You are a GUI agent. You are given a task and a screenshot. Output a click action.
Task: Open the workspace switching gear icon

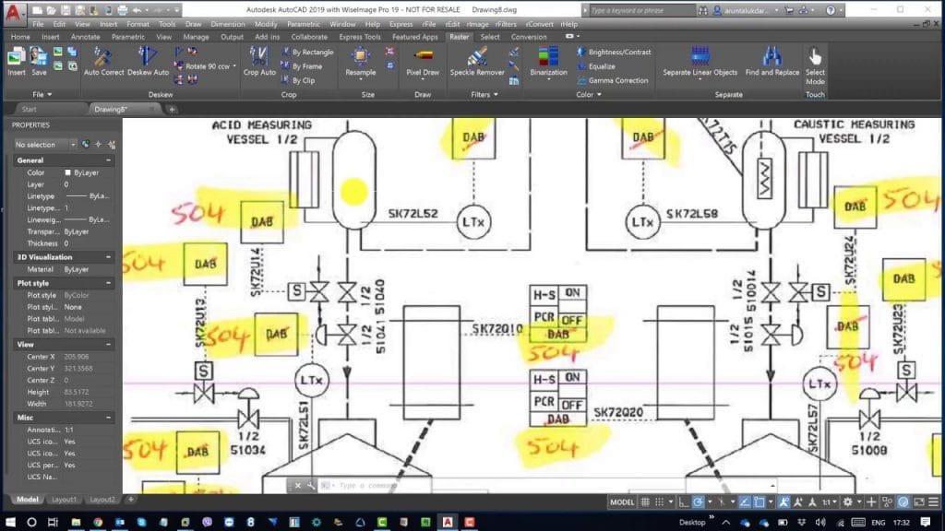[x=847, y=501]
